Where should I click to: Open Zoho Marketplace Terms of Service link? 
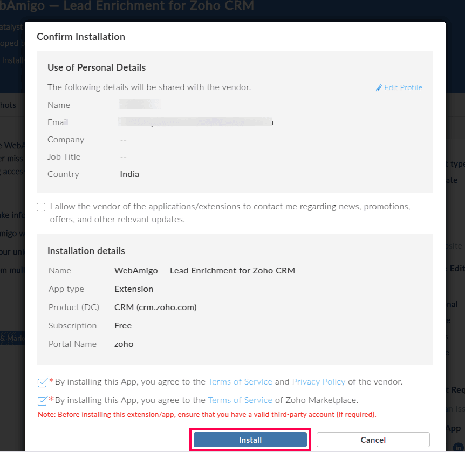pyautogui.click(x=240, y=400)
